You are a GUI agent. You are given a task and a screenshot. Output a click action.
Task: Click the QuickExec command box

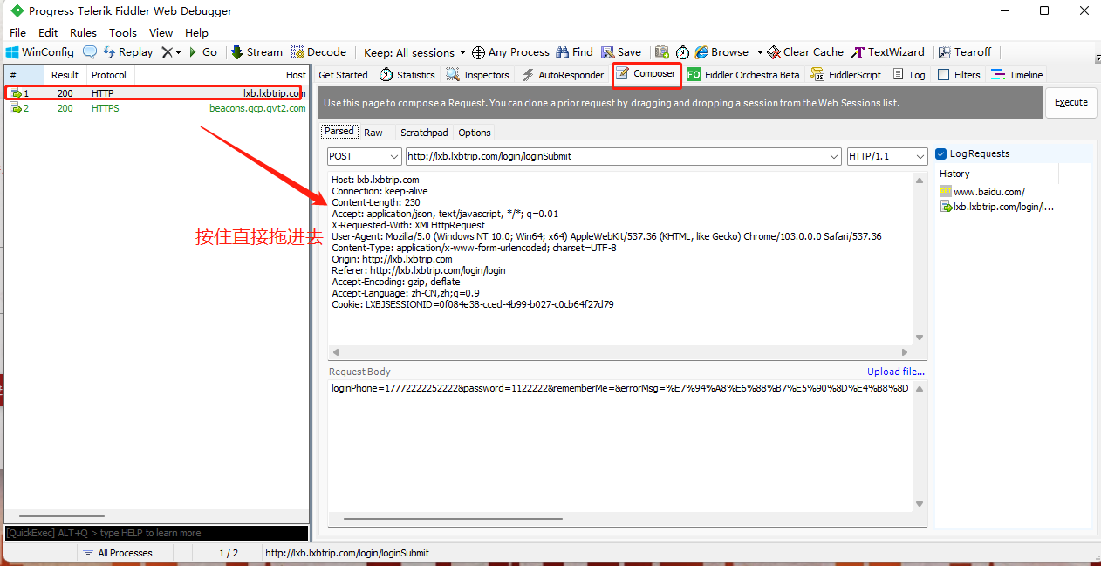(156, 533)
